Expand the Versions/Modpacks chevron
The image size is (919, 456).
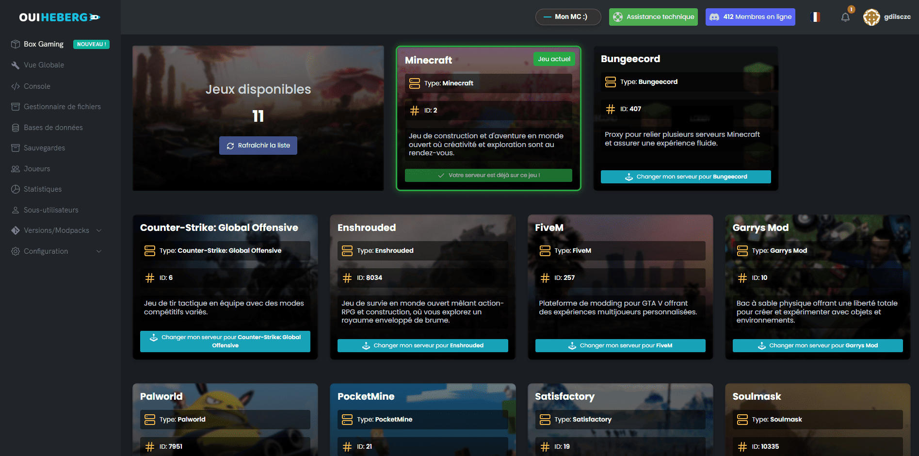coord(99,230)
